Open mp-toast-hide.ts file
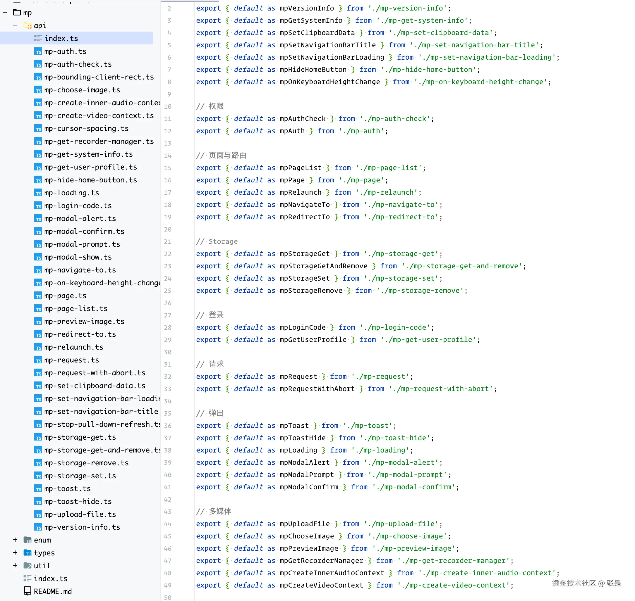This screenshot has height=601, width=635. [78, 501]
